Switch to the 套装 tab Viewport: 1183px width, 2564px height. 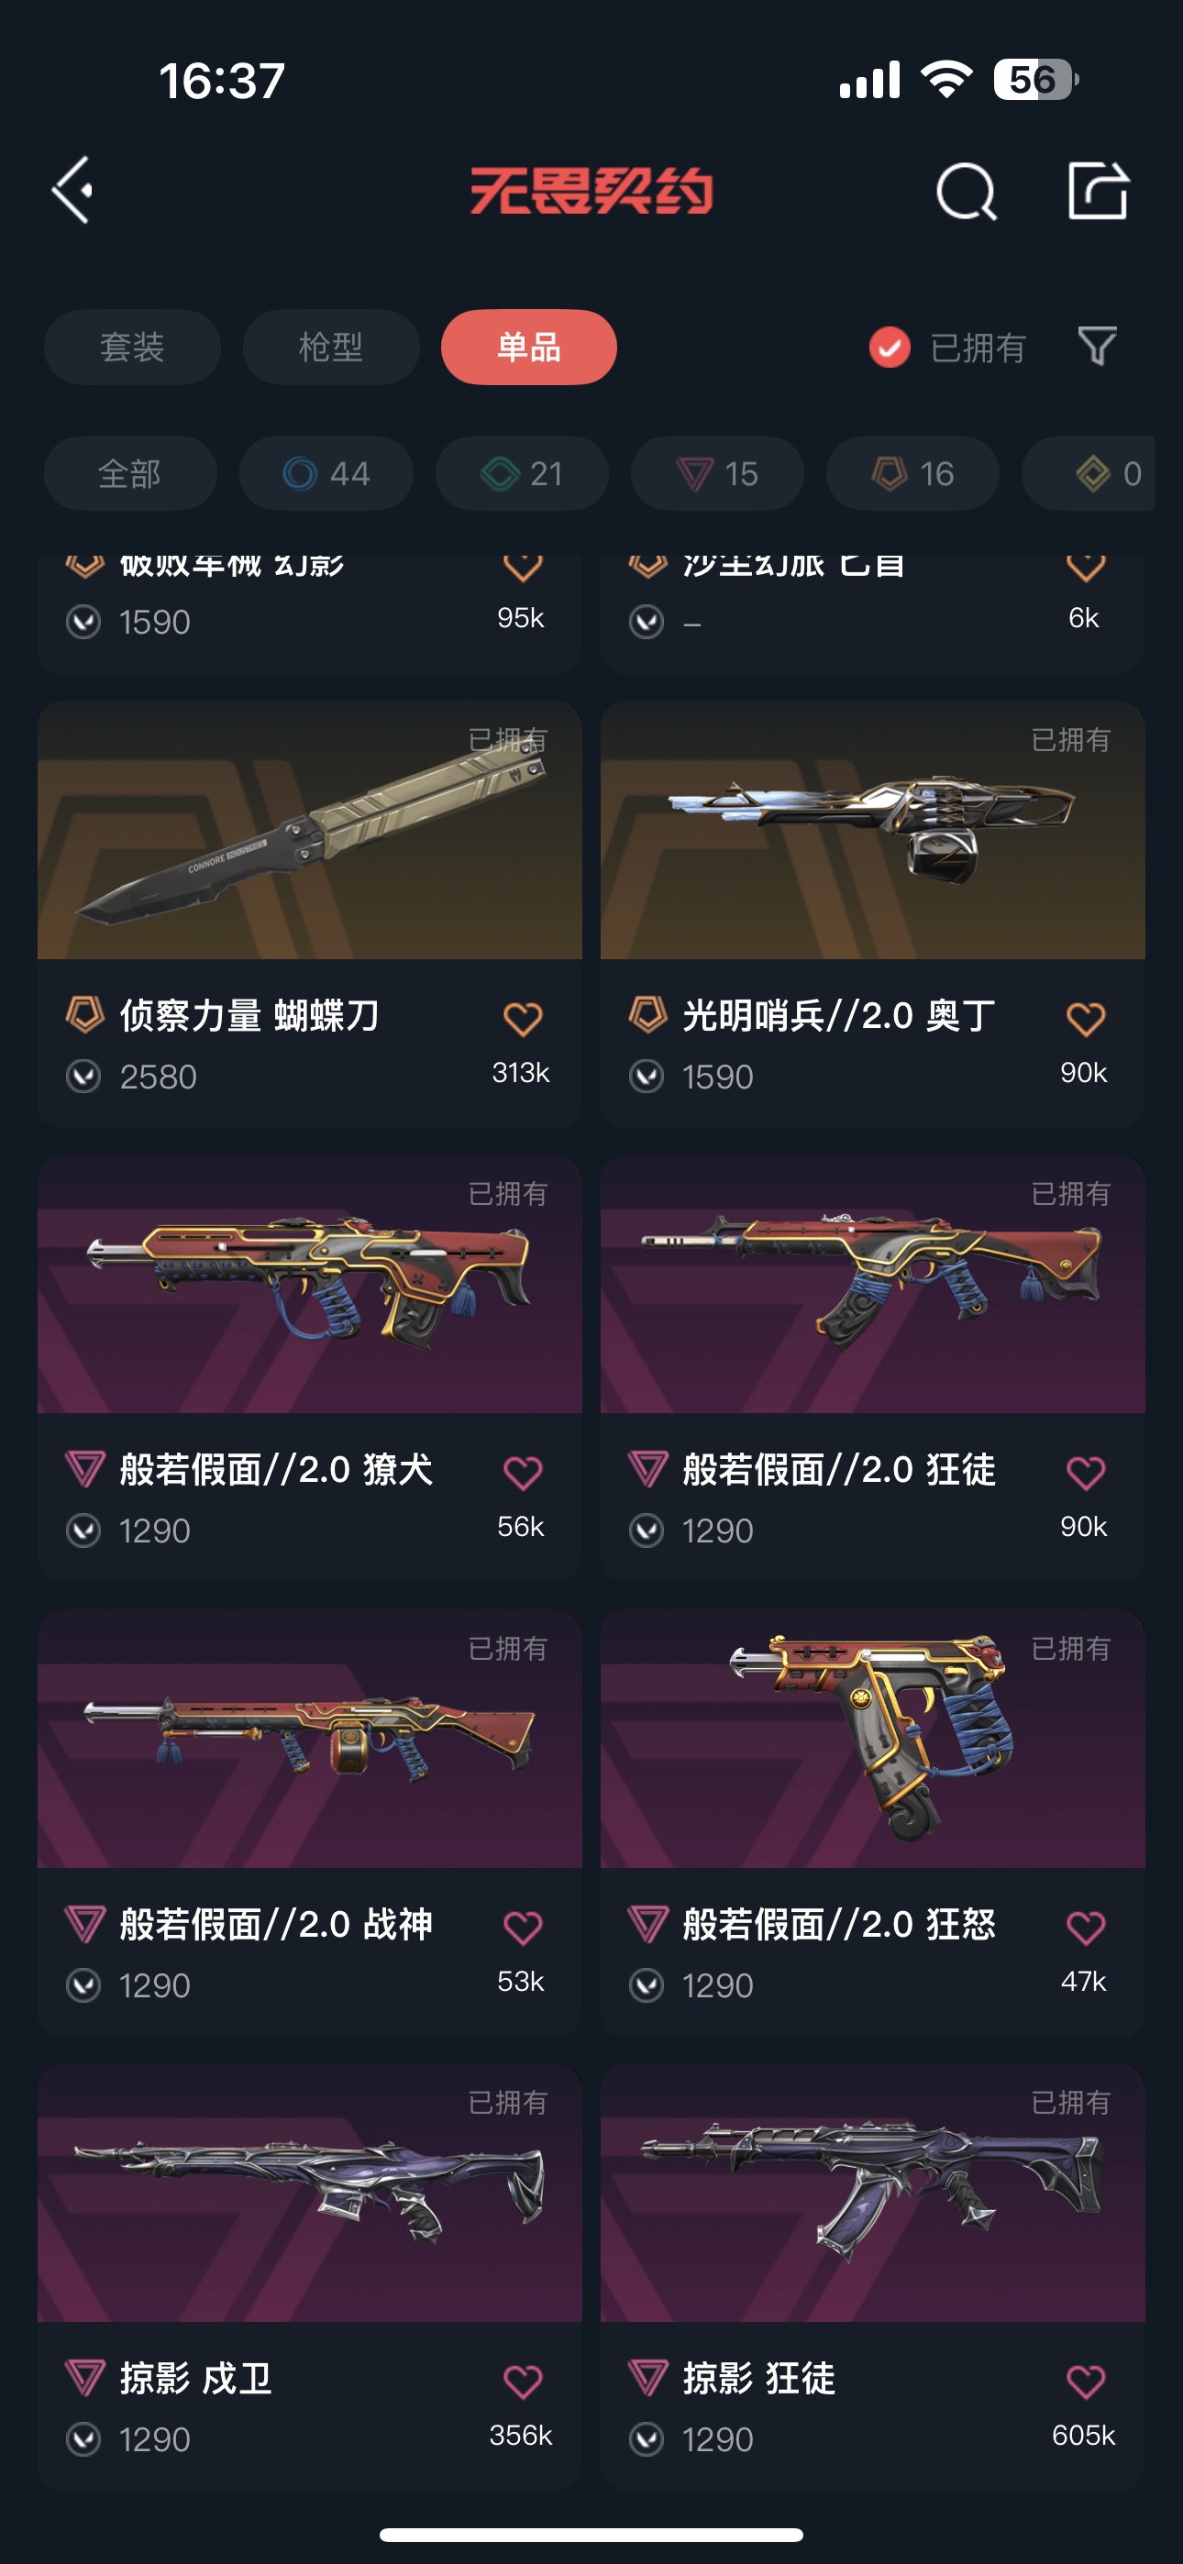click(x=131, y=348)
